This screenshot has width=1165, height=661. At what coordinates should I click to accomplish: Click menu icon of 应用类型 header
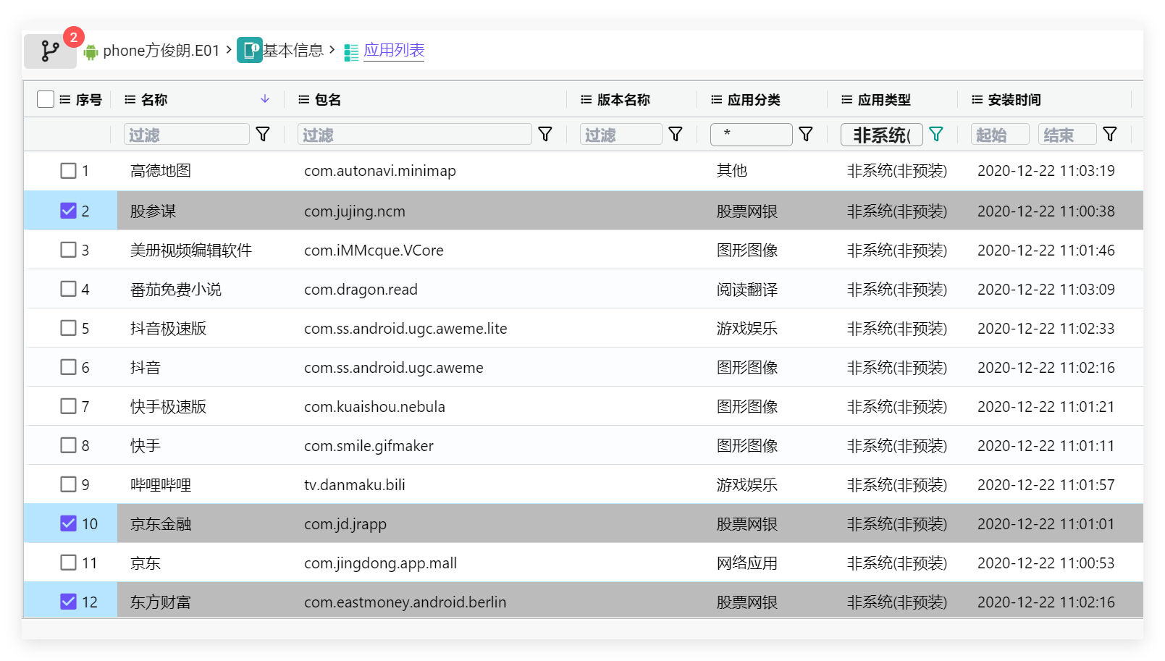(x=847, y=100)
